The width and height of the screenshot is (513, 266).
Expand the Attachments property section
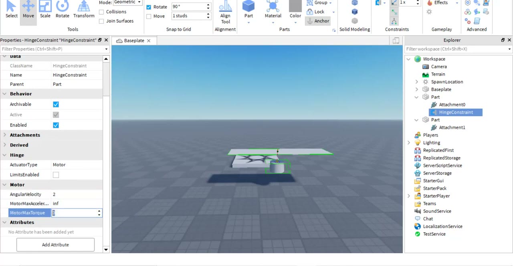click(5, 135)
